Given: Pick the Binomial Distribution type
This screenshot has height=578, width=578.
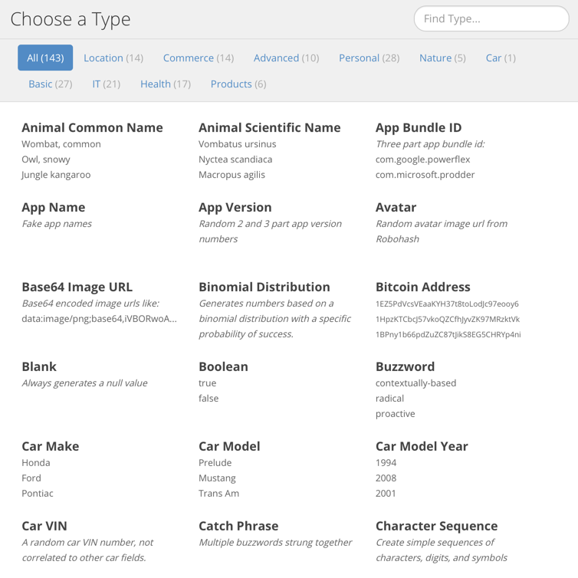Looking at the screenshot, I should click(x=264, y=287).
